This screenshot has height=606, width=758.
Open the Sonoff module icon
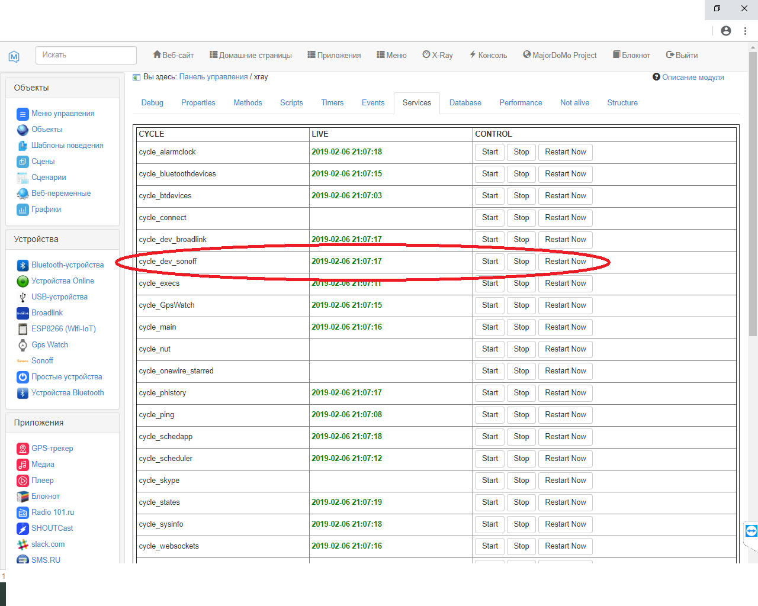(23, 361)
